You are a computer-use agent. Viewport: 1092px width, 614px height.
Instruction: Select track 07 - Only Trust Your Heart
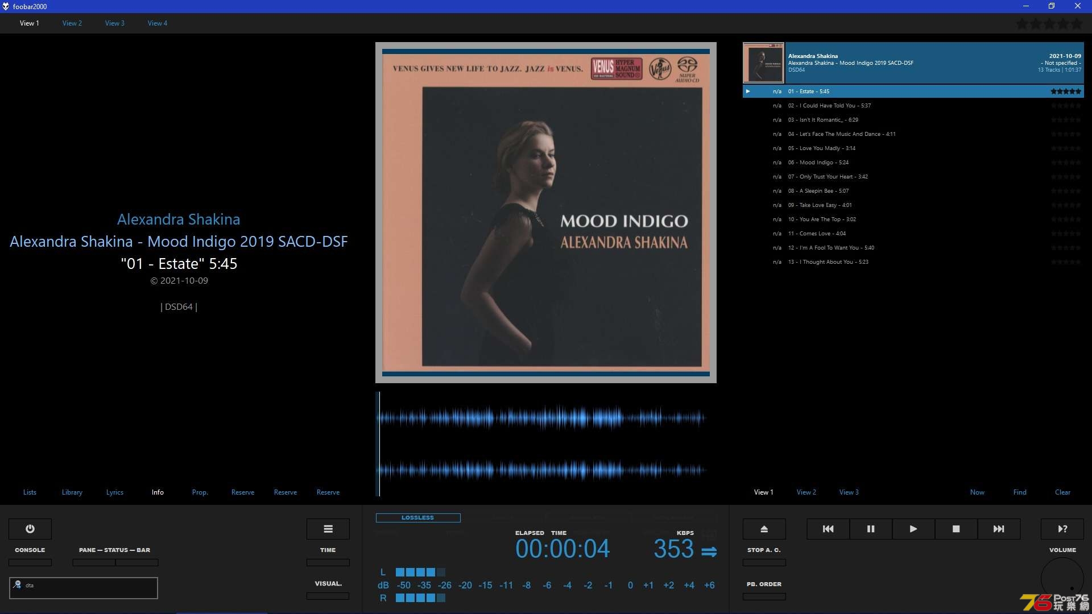click(x=913, y=177)
